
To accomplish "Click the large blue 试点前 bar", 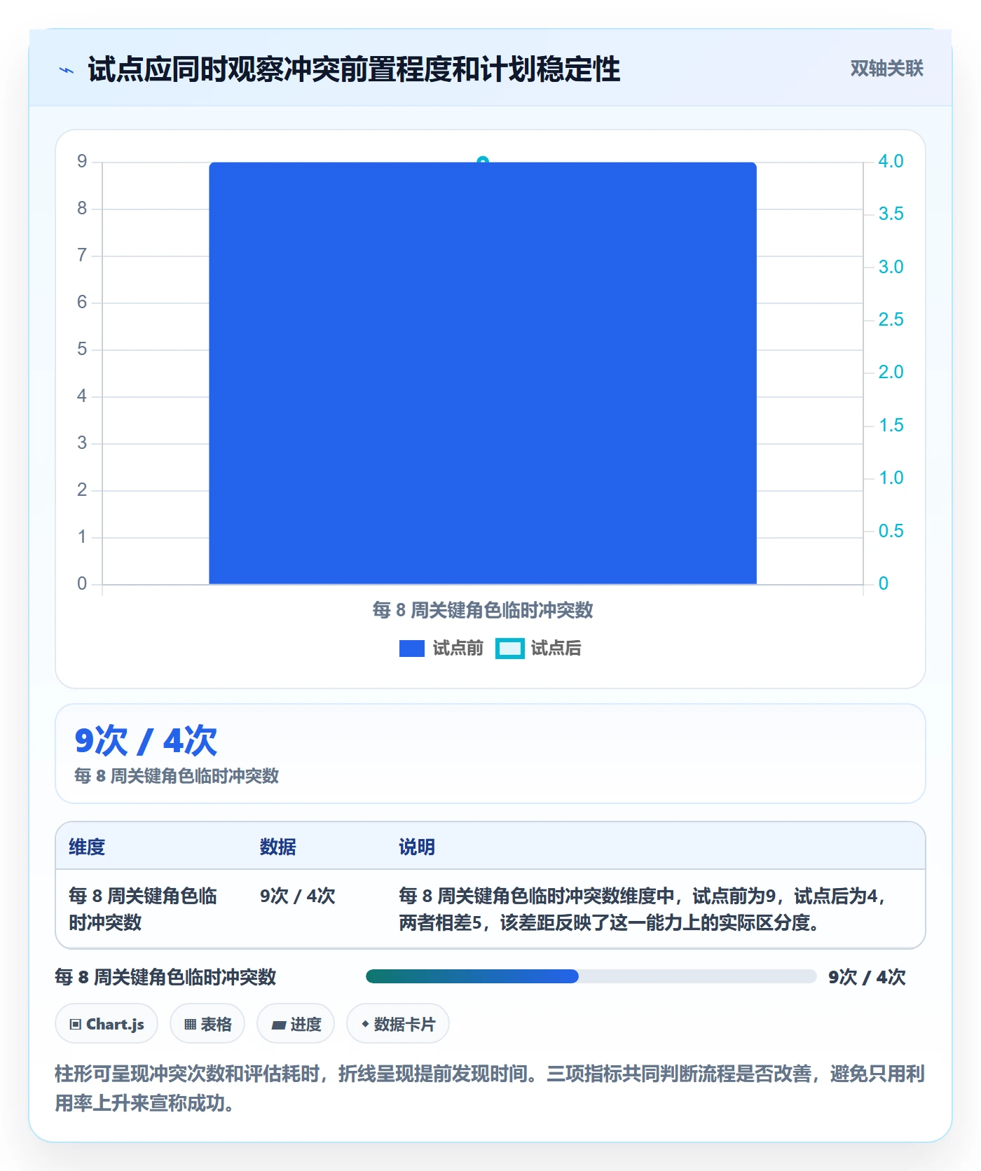I will click(x=483, y=373).
